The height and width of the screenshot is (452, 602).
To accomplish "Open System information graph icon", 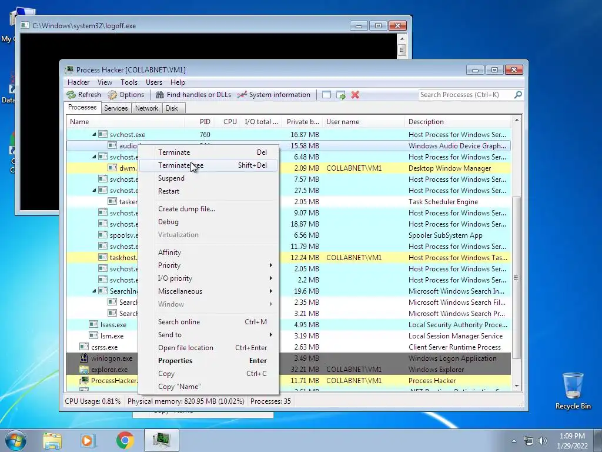I will click(x=242, y=95).
